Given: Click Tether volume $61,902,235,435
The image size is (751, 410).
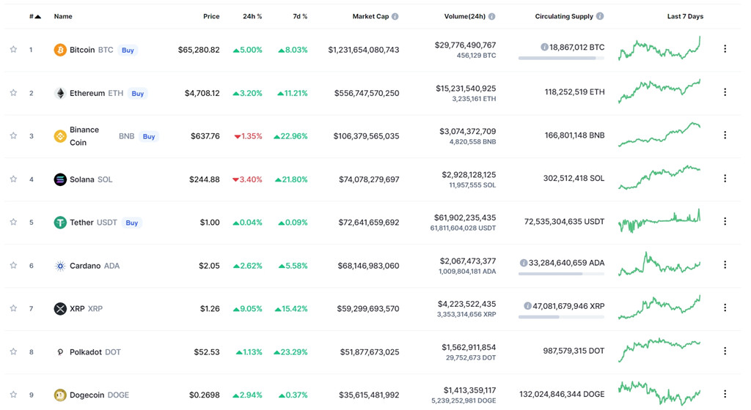Looking at the screenshot, I should point(465,217).
